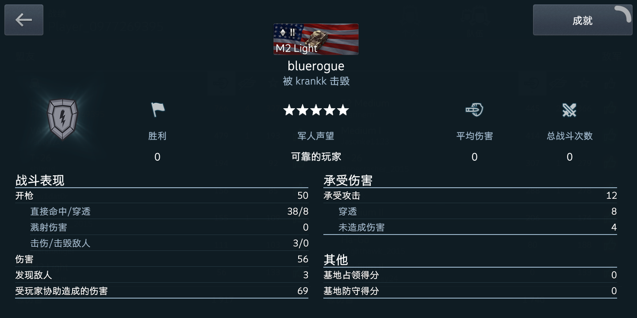Click the crossed swords 总战斗次数 icon

pos(569,110)
